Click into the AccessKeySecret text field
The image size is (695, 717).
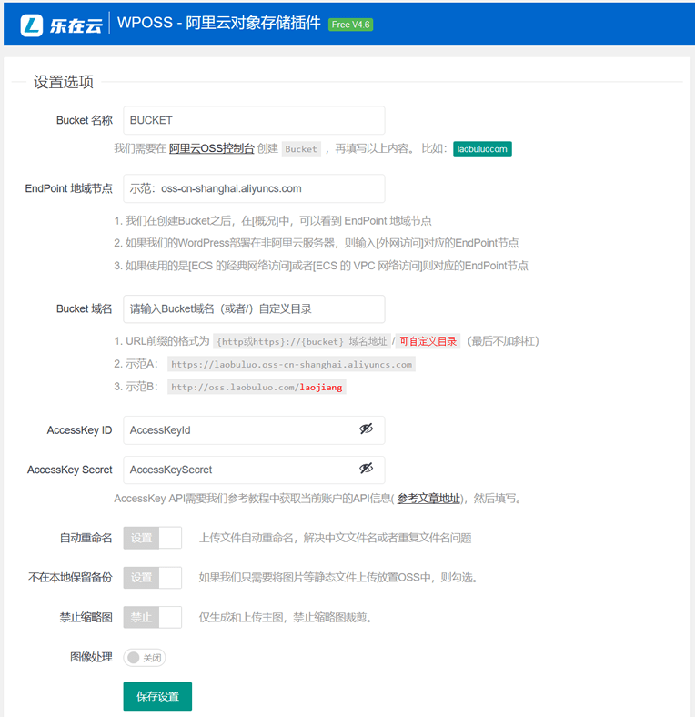(254, 470)
